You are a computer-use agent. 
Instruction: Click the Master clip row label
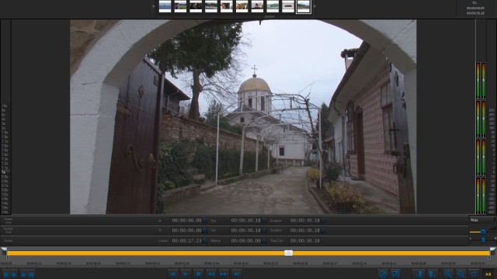[8, 220]
